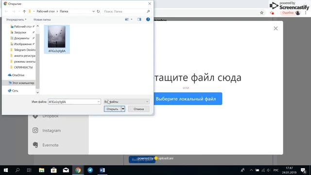The image size is (311, 175).
Task: Click the Открыть button
Action: tap(112, 109)
